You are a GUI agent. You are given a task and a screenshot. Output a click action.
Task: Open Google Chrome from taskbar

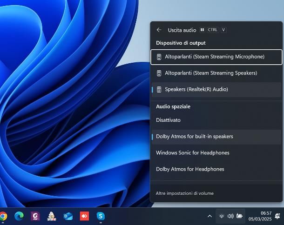point(3,216)
